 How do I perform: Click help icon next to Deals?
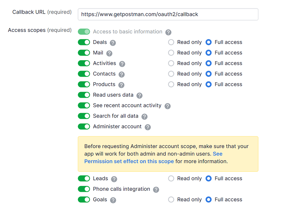coord(113,43)
